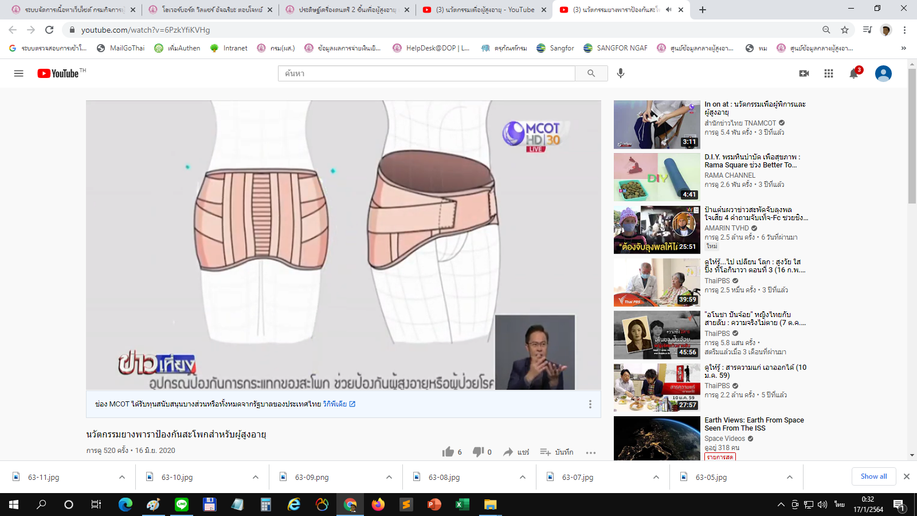Image resolution: width=917 pixels, height=516 pixels.
Task: Open the AMARIN TVHD 25:51 video thumbnail
Action: point(657,230)
